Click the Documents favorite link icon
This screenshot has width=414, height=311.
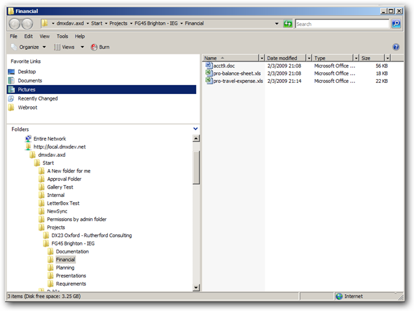[11, 80]
